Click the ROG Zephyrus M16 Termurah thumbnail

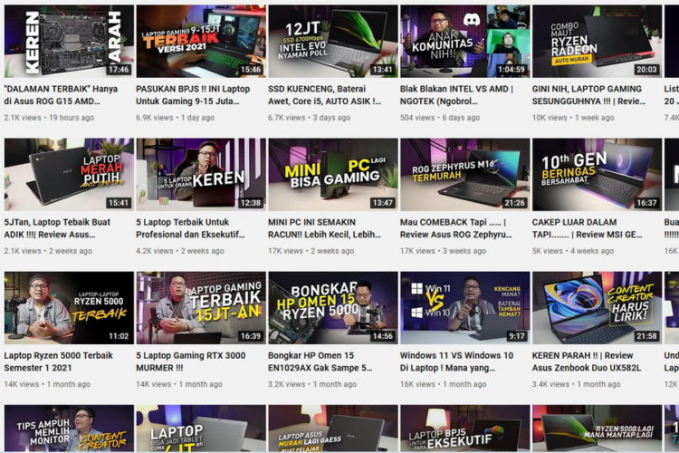464,175
